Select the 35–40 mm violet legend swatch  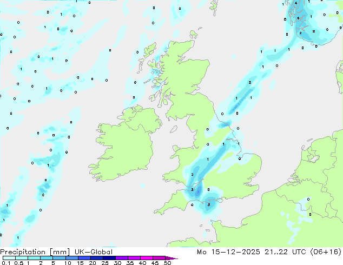(x=134, y=258)
